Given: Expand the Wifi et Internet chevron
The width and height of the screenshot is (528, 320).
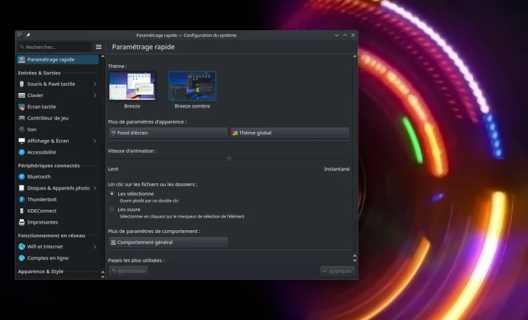Looking at the screenshot, I should 94,247.
